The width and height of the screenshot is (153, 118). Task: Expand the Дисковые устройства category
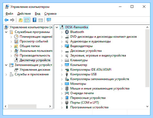tap(62, 51)
